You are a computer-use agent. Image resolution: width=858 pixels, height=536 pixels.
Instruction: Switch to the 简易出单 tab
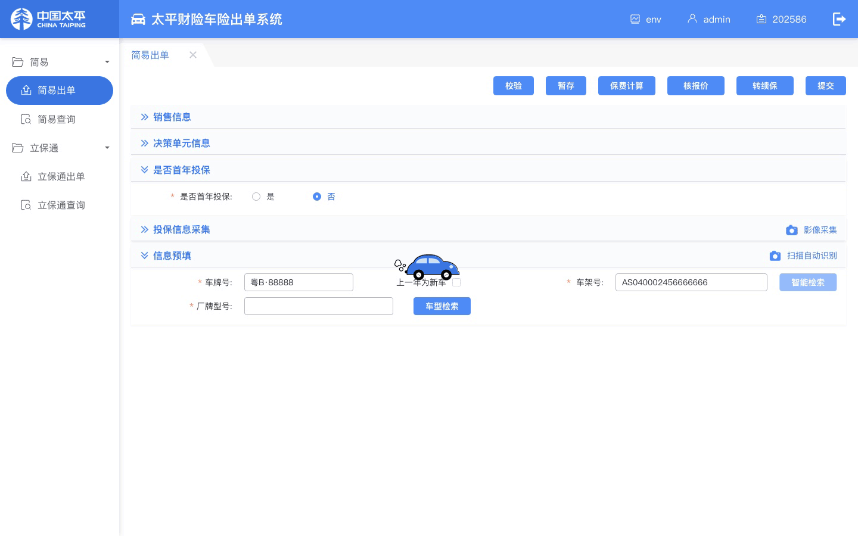click(x=150, y=55)
